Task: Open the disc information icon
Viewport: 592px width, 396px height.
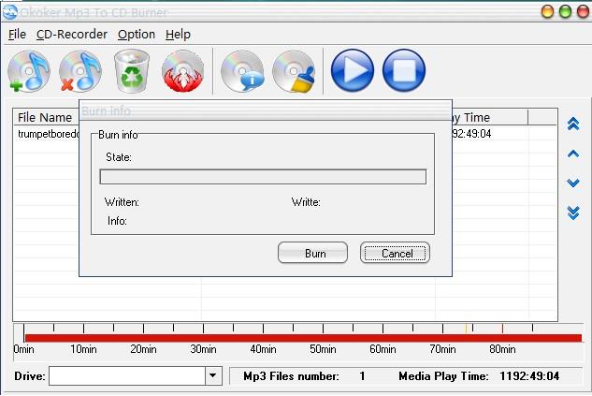Action: pos(242,71)
